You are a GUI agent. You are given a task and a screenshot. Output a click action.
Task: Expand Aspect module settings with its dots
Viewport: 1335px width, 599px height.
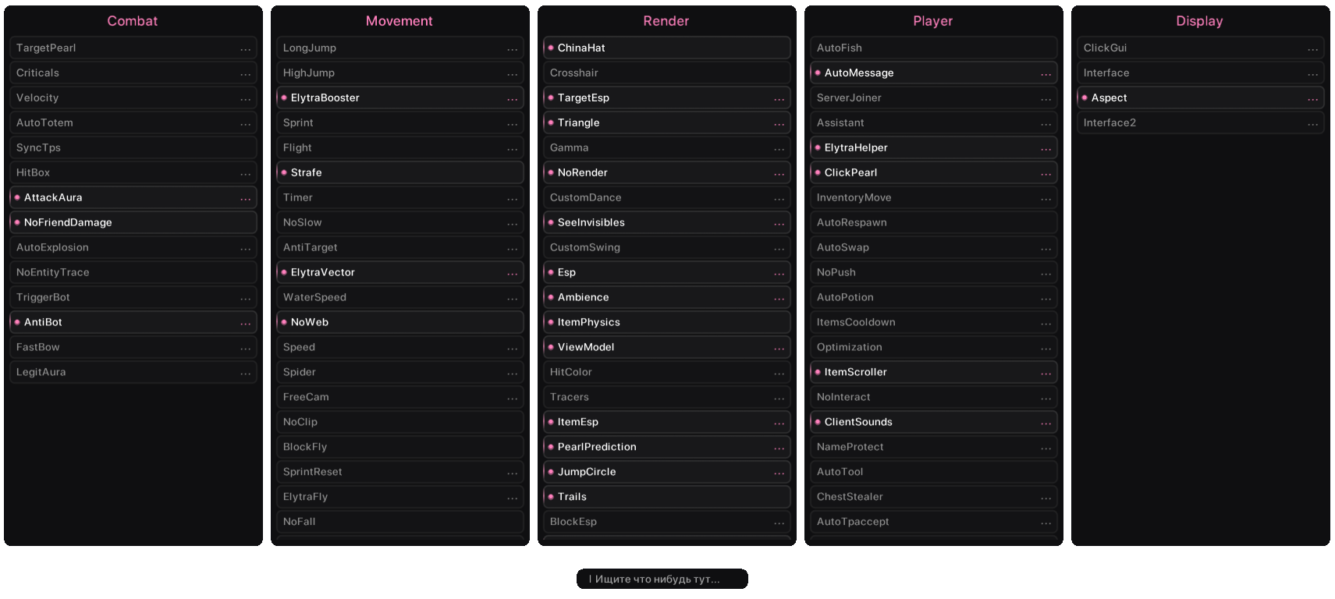pyautogui.click(x=1313, y=98)
